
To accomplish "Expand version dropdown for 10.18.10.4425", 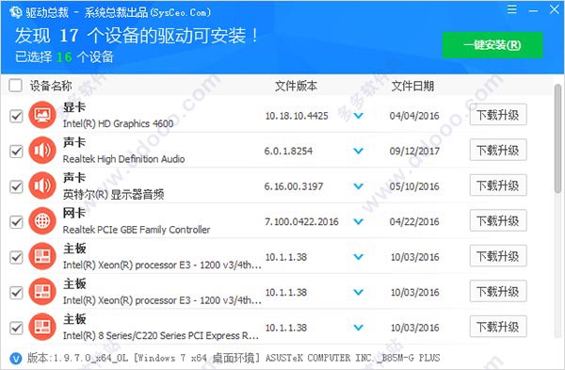I will pyautogui.click(x=358, y=116).
